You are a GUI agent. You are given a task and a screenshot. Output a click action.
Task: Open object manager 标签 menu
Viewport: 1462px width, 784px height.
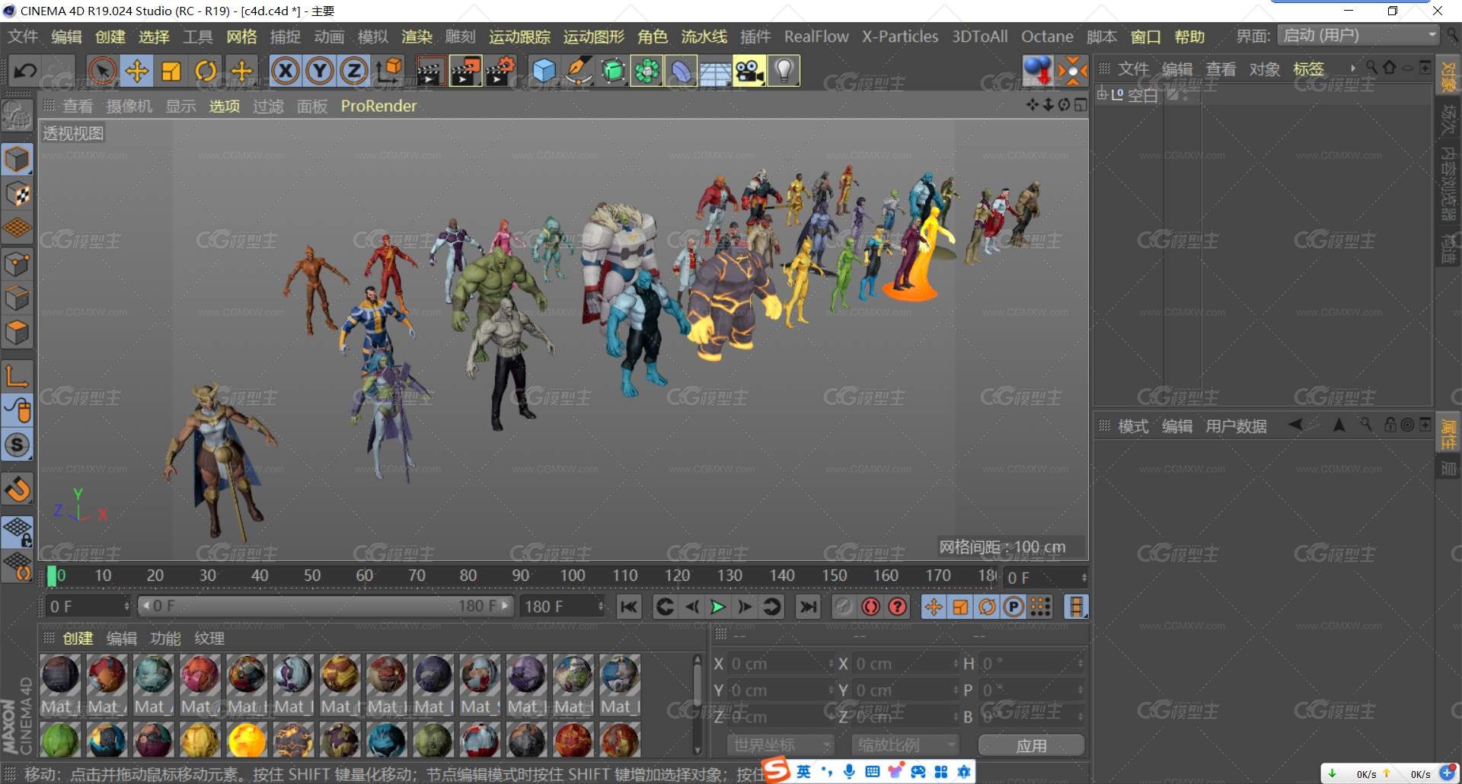(1308, 69)
